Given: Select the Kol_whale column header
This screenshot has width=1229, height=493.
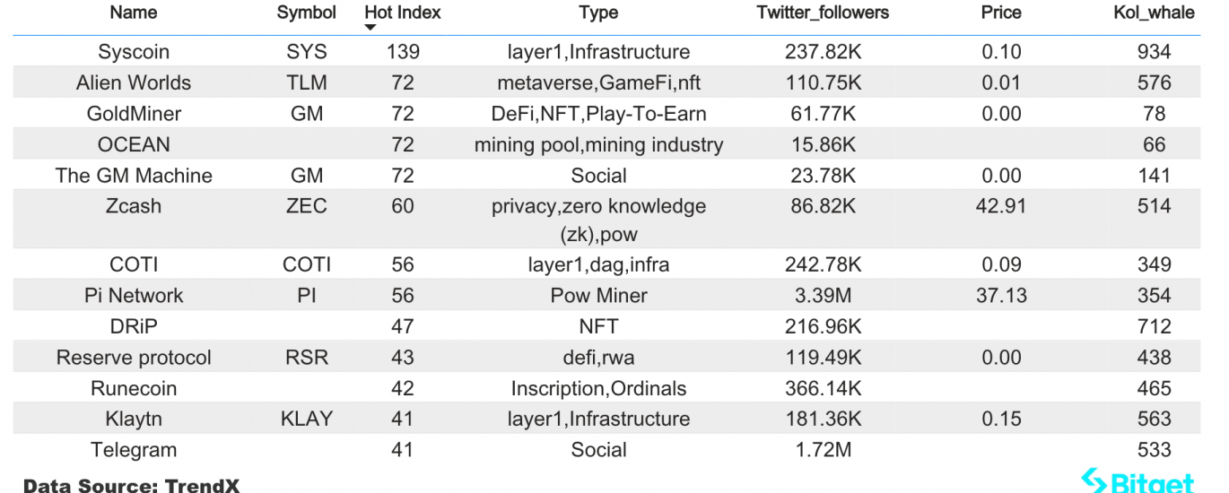Looking at the screenshot, I should (x=1154, y=13).
